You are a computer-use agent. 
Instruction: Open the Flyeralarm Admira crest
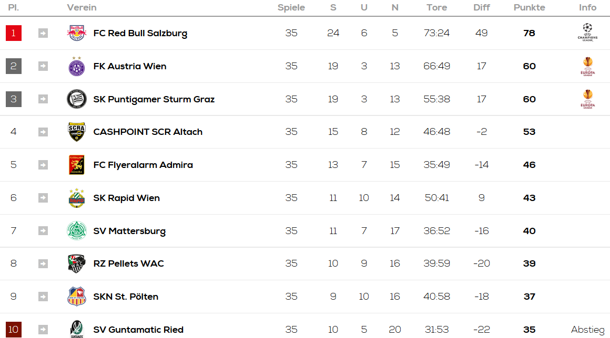coord(77,165)
